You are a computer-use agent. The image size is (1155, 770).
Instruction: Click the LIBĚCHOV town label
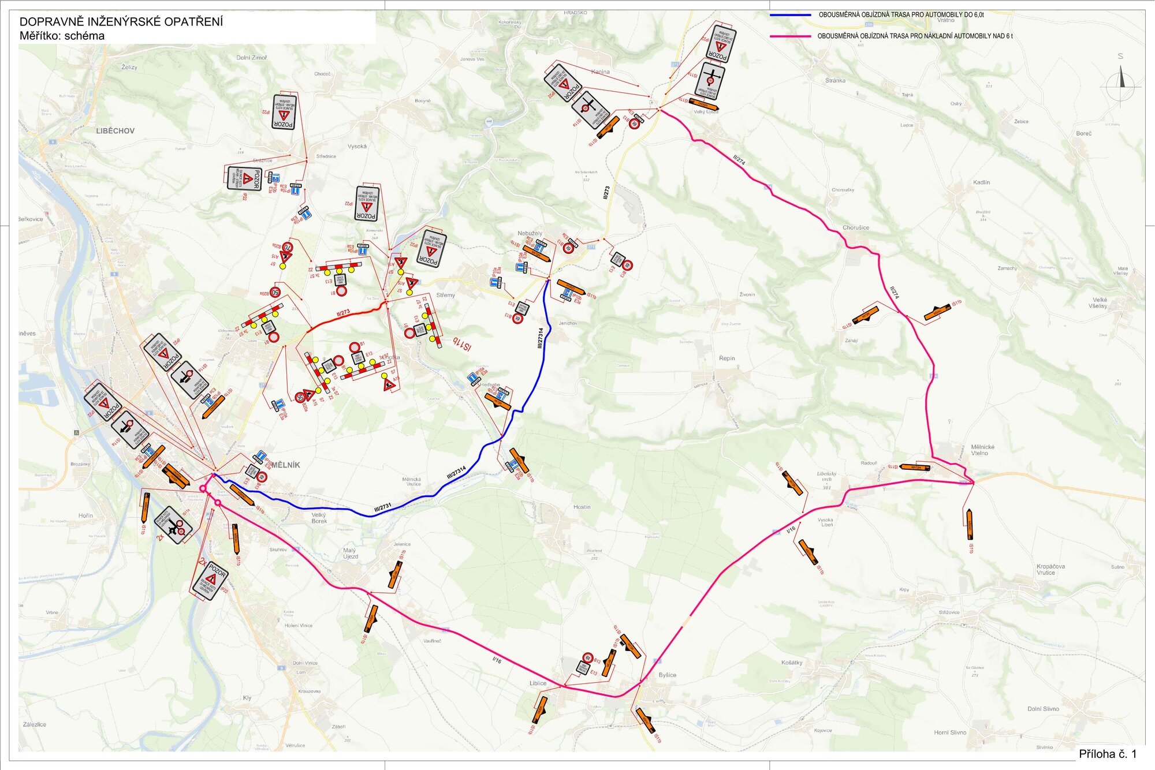(115, 131)
